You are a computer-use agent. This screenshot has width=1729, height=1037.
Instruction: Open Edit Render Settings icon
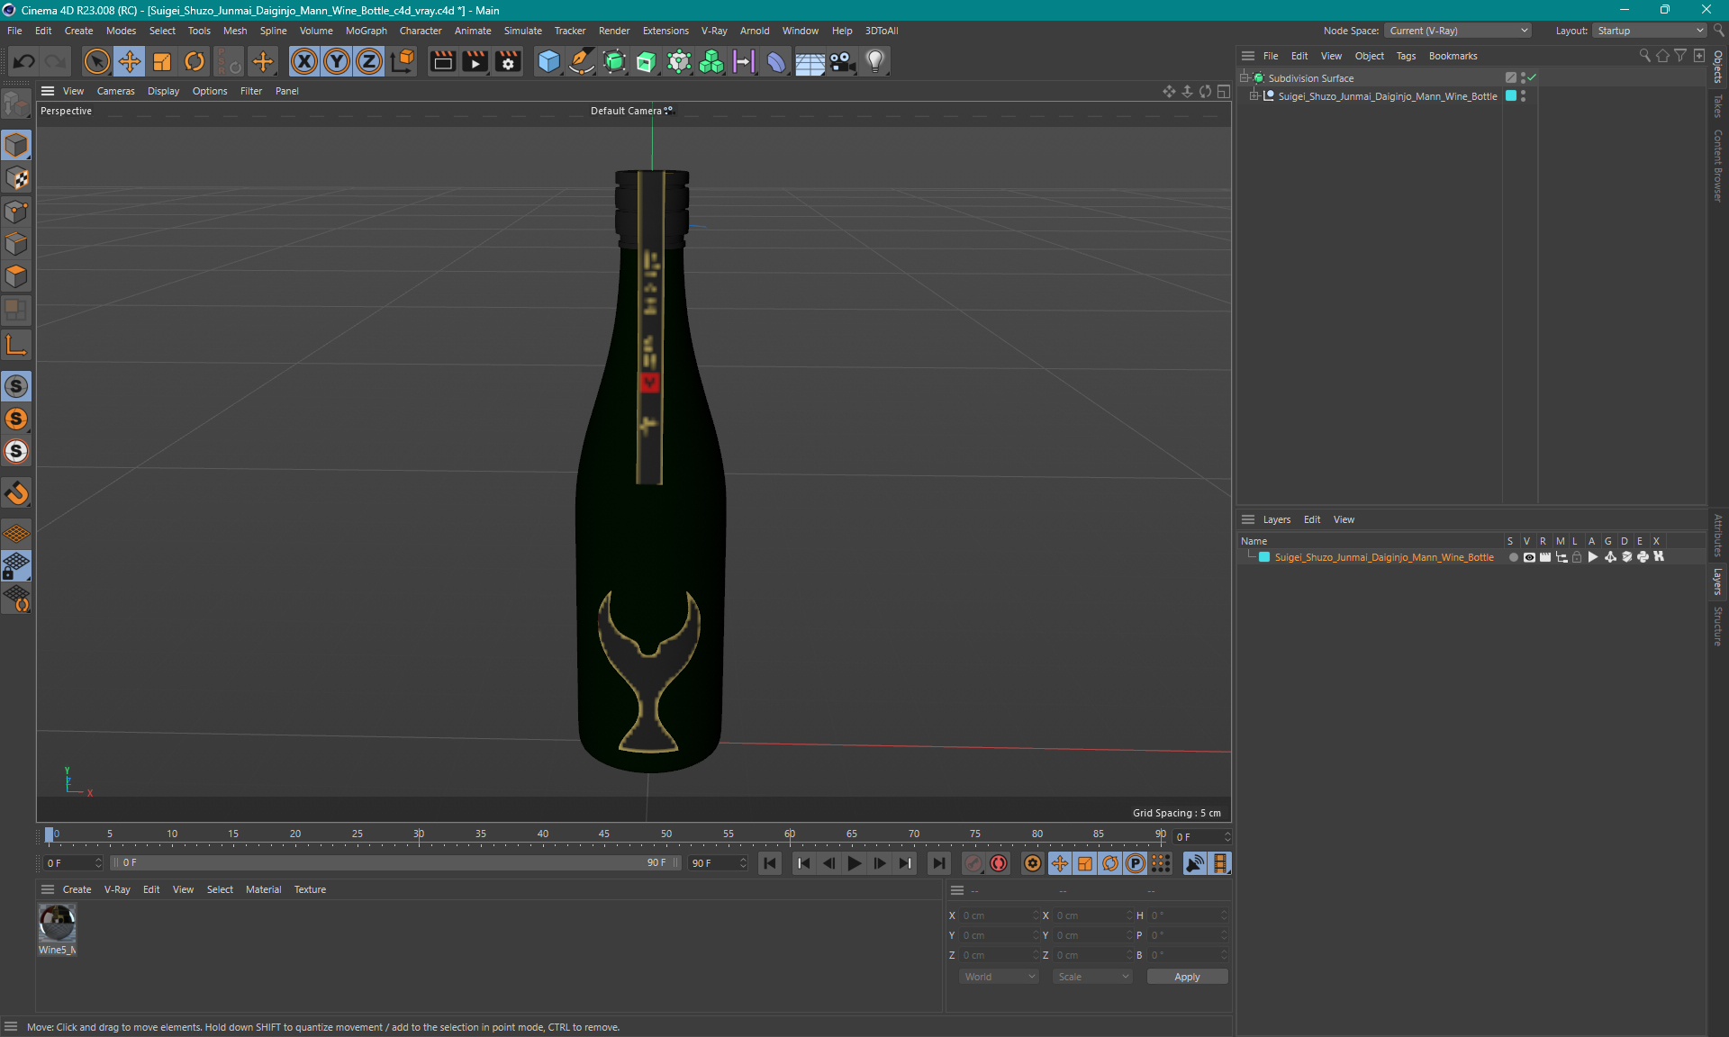(x=509, y=61)
